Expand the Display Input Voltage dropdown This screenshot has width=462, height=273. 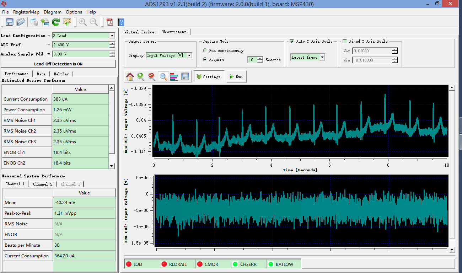pyautogui.click(x=189, y=55)
